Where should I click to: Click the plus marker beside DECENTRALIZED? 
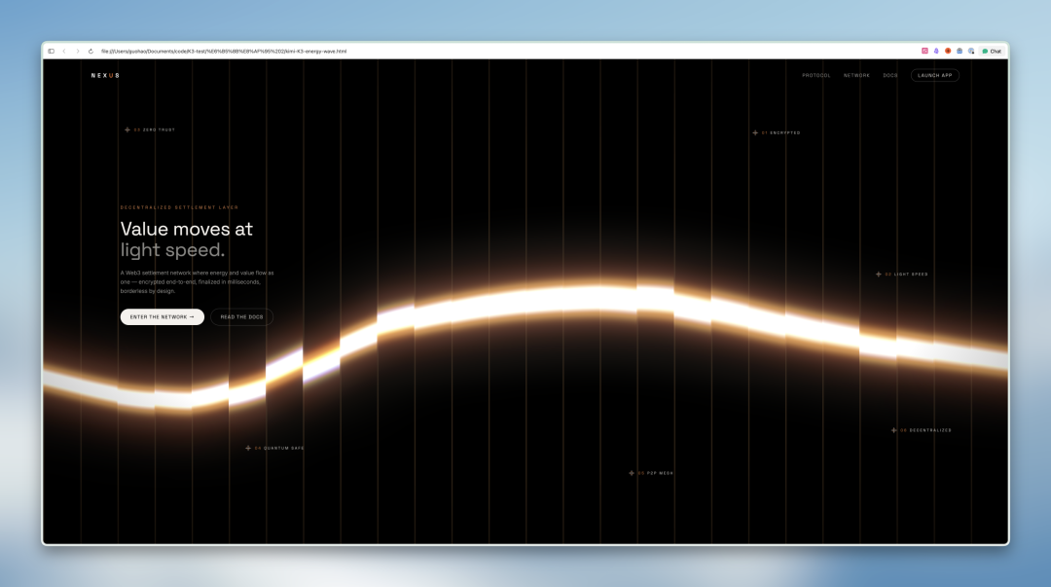[894, 430]
